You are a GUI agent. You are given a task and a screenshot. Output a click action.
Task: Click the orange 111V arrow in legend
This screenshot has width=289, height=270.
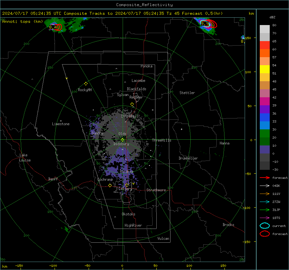[265, 194]
